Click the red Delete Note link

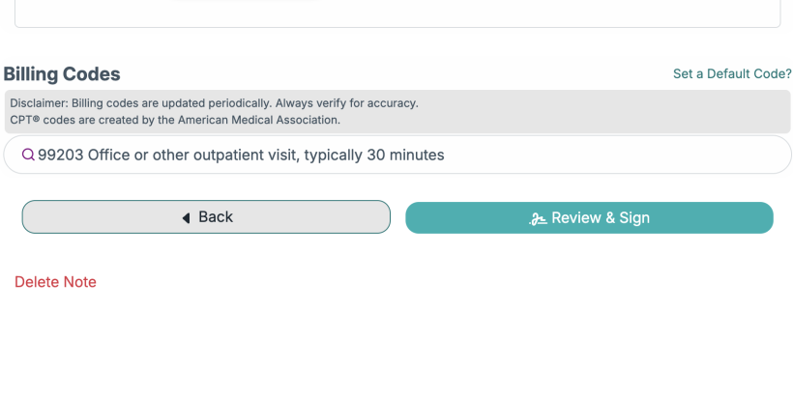55,282
